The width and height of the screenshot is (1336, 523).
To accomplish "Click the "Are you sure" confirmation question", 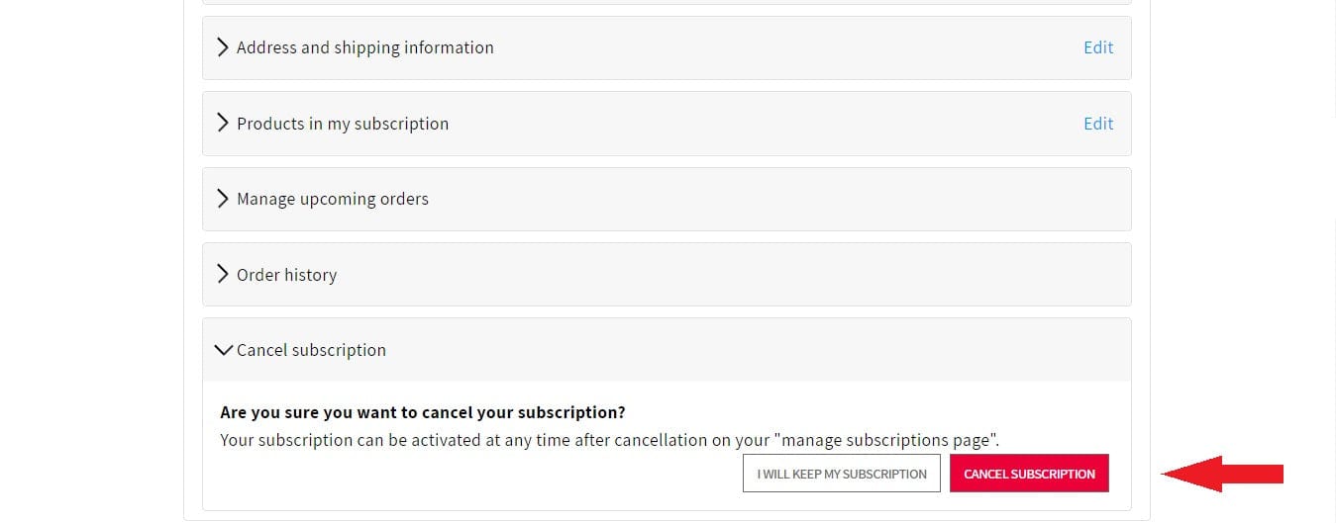I will coord(423,412).
